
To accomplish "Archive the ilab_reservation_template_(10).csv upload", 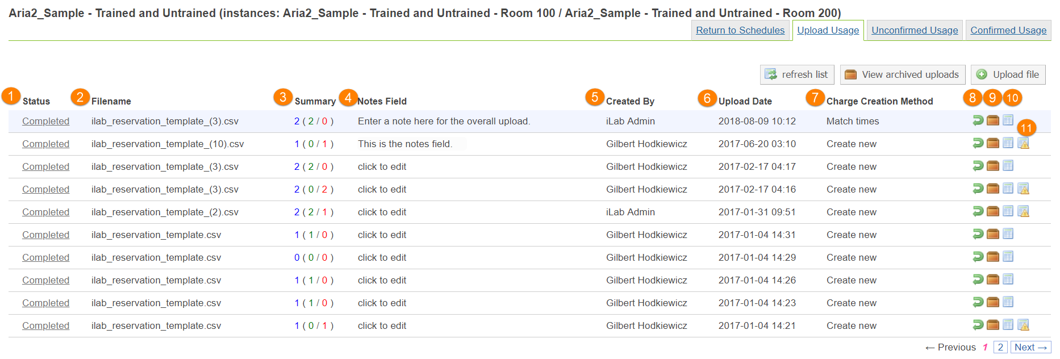I will [992, 143].
